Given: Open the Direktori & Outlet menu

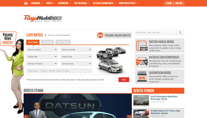Looking at the screenshot, I should point(128,3).
